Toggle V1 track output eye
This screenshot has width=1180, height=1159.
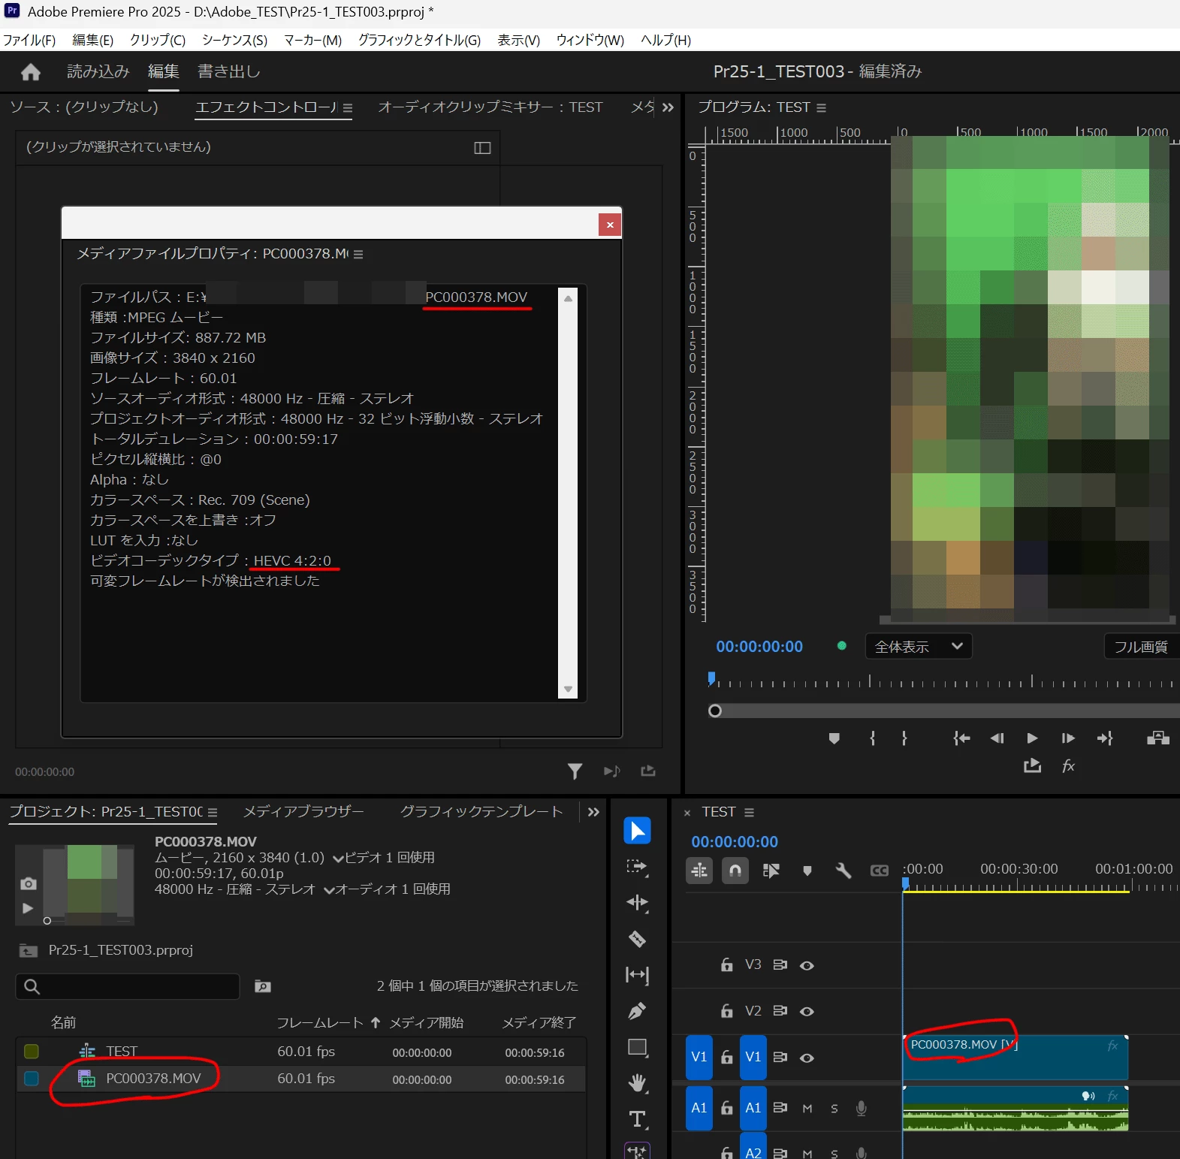807,1058
